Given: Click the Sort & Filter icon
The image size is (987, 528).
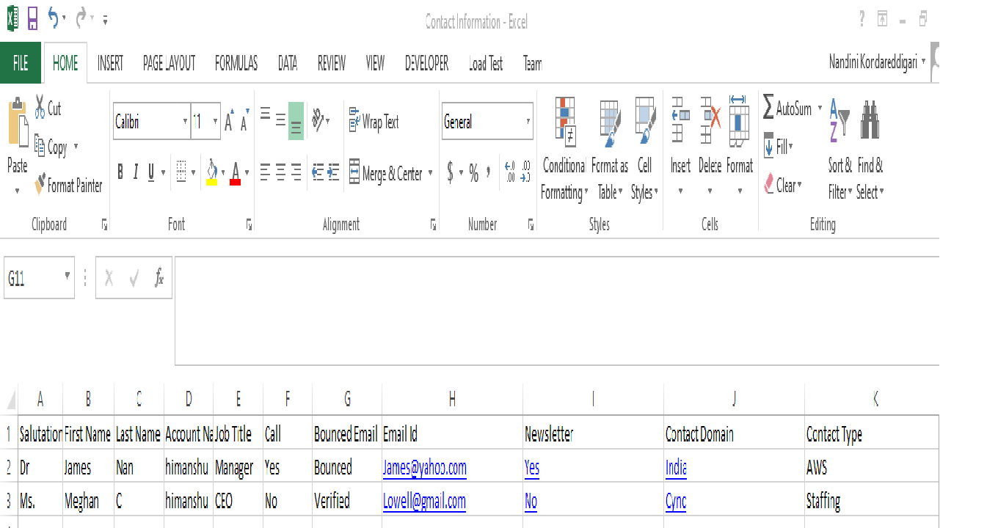Looking at the screenshot, I should coord(839,120).
